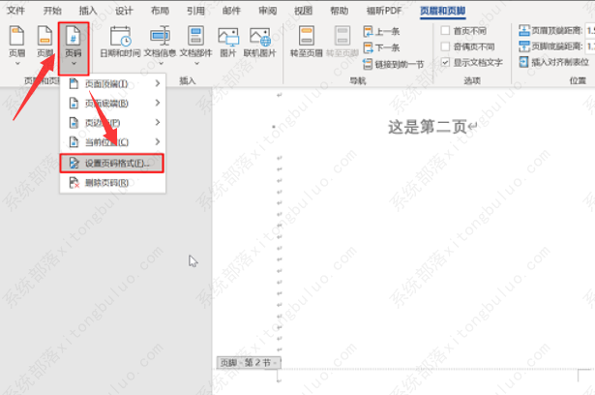The image size is (595, 395).
Task: Insert 联机图片 online picture
Action: (260, 42)
